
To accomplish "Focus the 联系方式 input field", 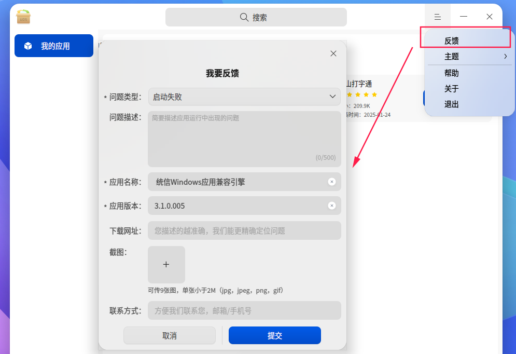I will 244,310.
